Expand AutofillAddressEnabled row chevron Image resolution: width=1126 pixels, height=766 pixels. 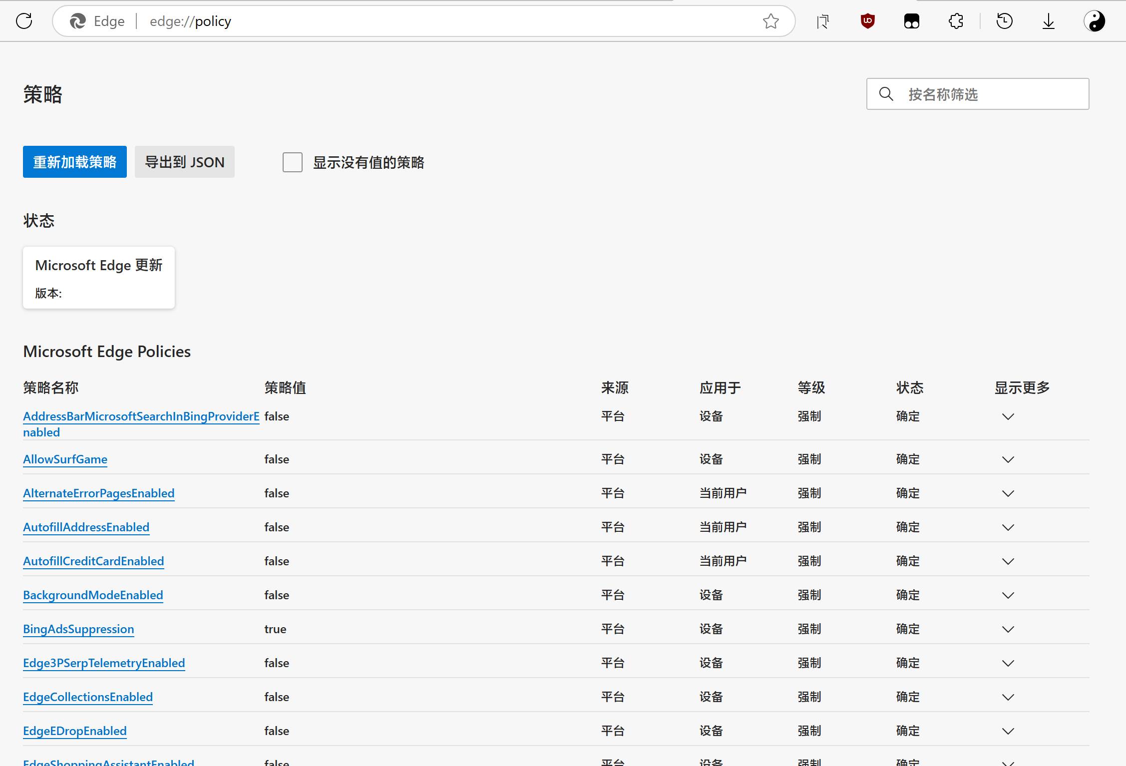pyautogui.click(x=1008, y=527)
